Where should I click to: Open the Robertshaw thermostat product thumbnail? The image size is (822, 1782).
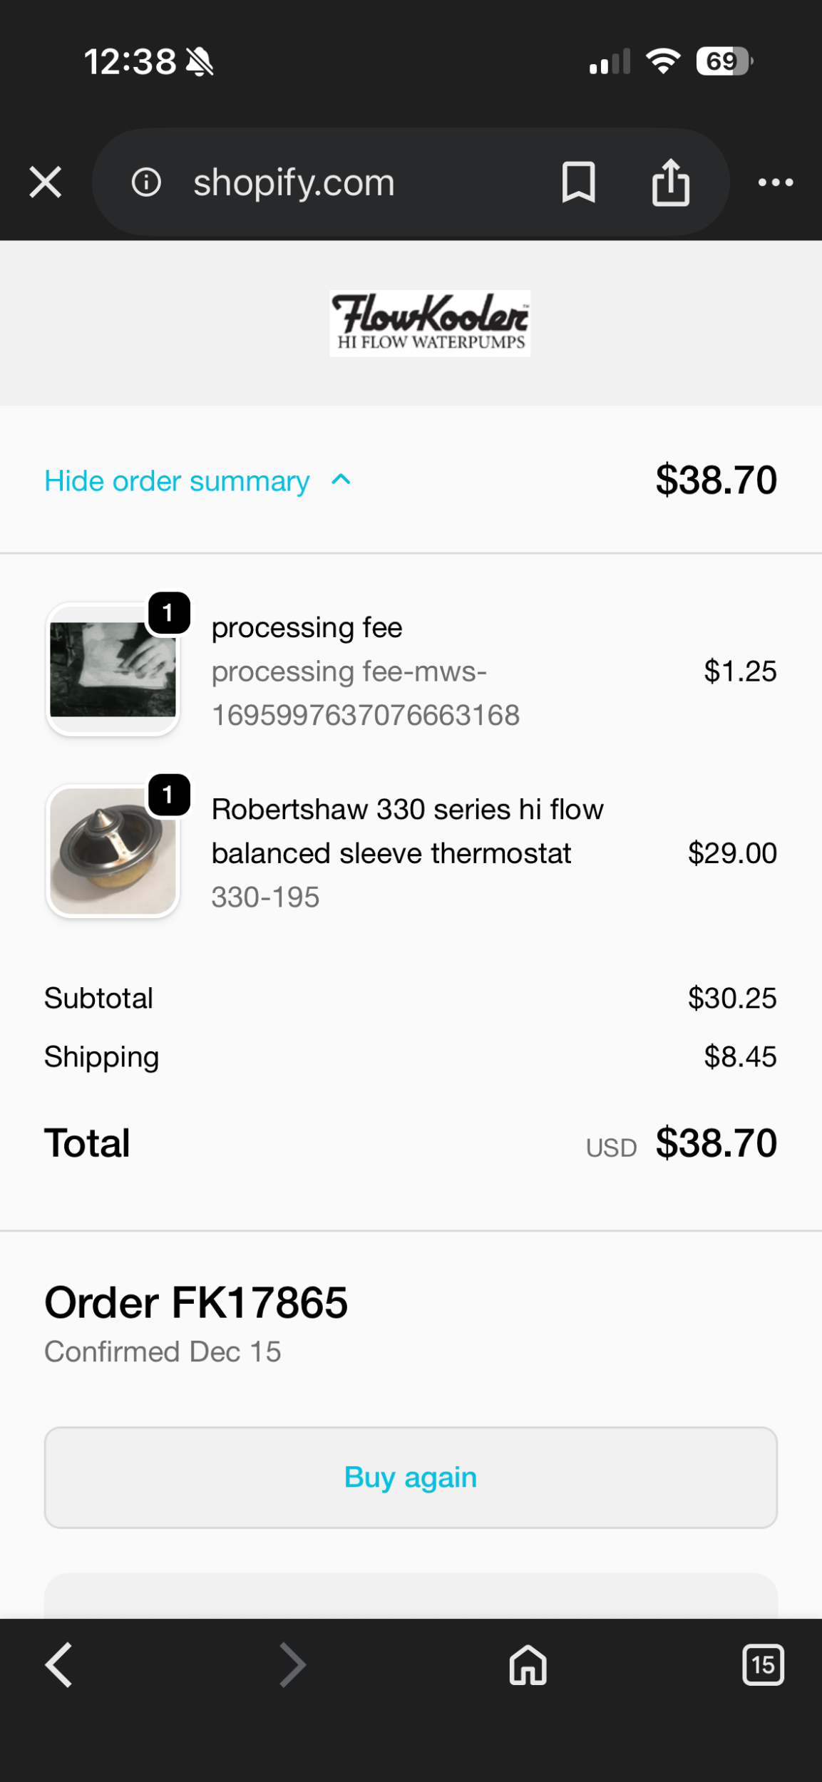[x=113, y=851]
